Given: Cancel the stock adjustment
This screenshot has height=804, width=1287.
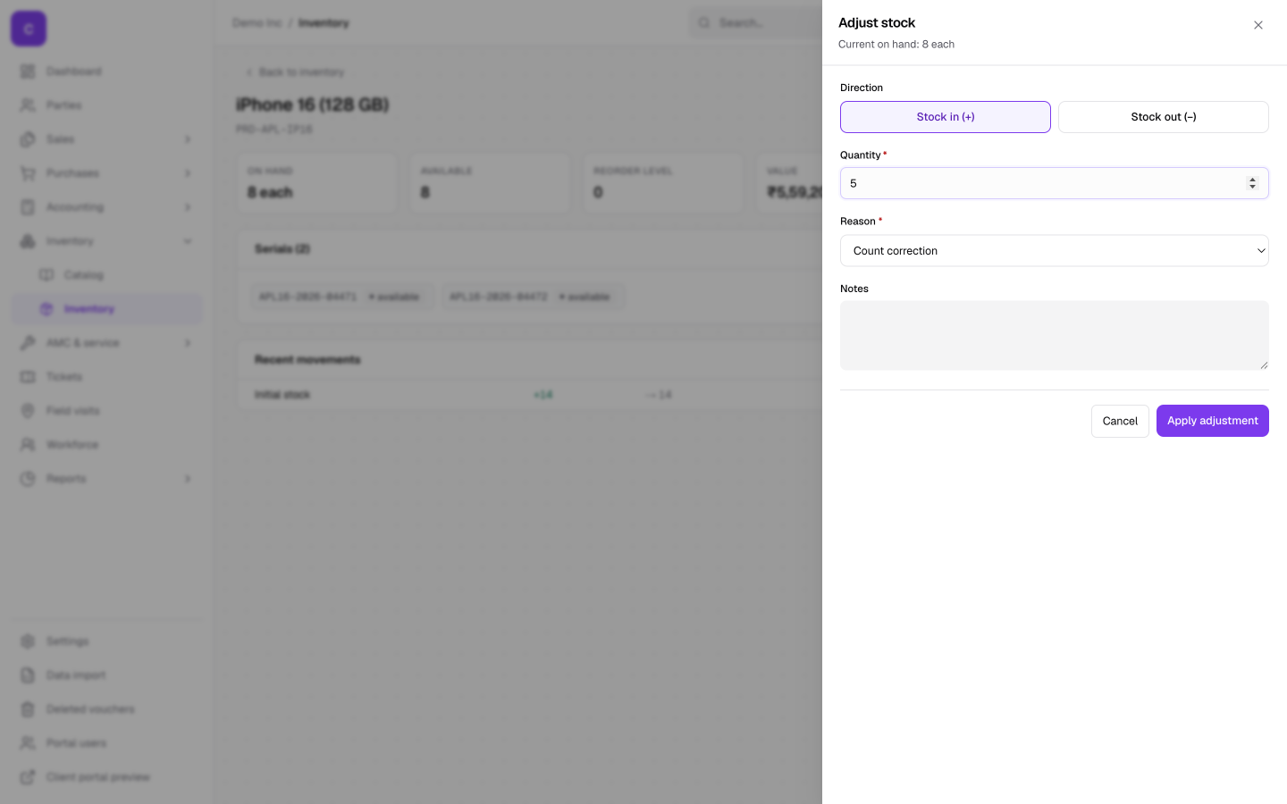Looking at the screenshot, I should pos(1120,421).
